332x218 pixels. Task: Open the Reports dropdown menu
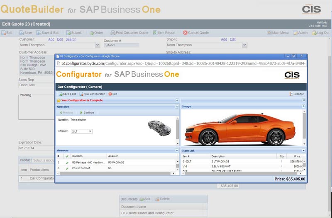[x=297, y=94]
